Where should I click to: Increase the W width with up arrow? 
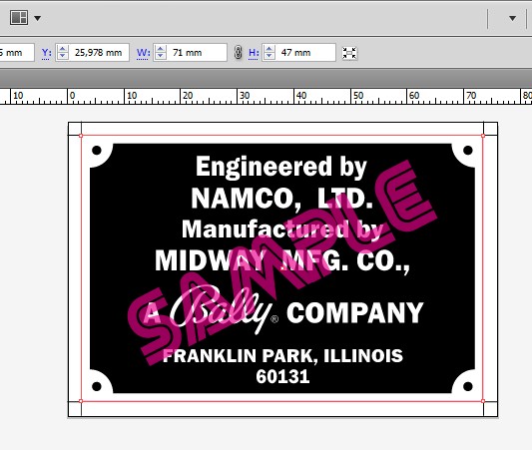(x=160, y=49)
